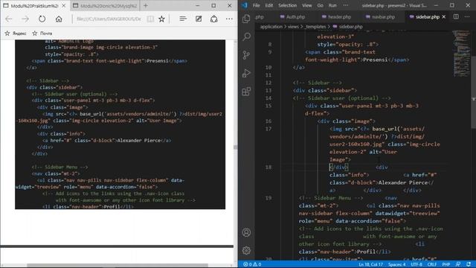Viewport: 476px width, 268px height.
Task: Click line number 18 in VS Code gutter
Action: click(268, 167)
